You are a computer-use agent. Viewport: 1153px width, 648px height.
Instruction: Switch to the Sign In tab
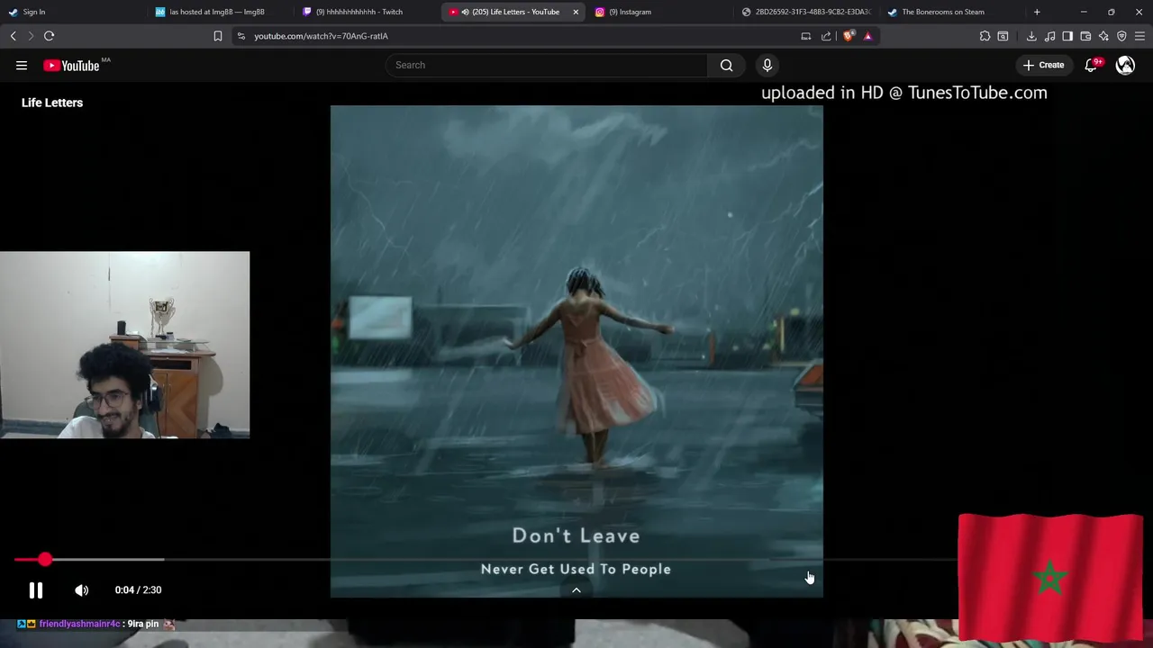[72, 12]
